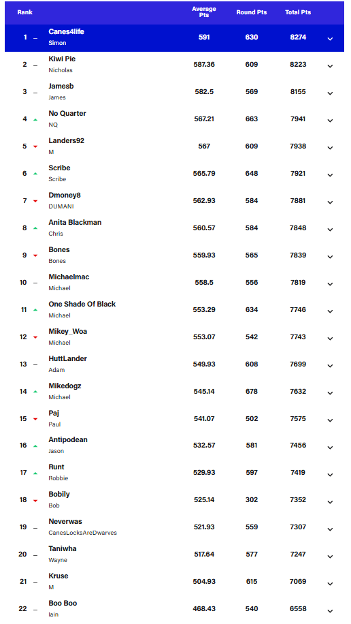The height and width of the screenshot is (624, 351).
Task: Click the green rank arrow next to Scribe
Action: pyautogui.click(x=35, y=174)
